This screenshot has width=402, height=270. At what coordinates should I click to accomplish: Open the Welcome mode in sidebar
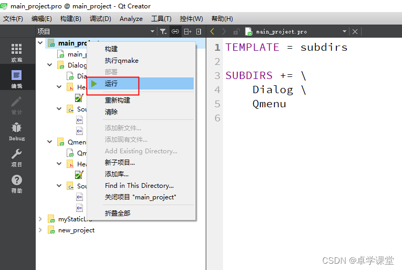coord(17,52)
